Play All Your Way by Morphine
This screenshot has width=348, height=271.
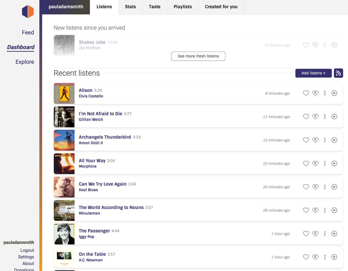coord(334,163)
